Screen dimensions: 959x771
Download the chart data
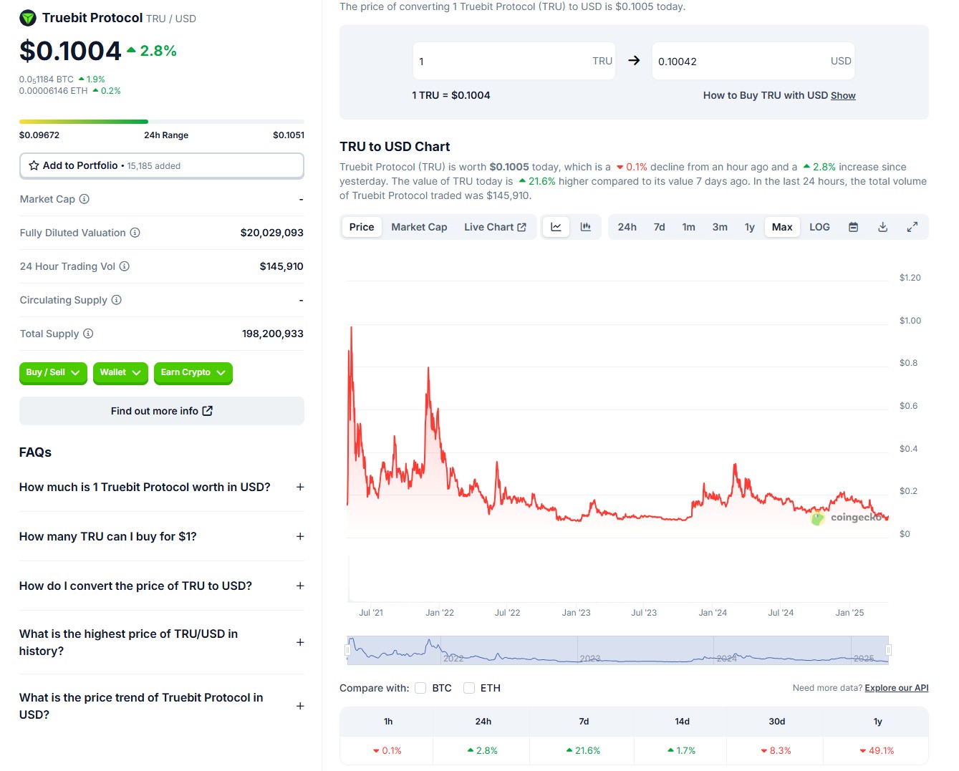(882, 227)
